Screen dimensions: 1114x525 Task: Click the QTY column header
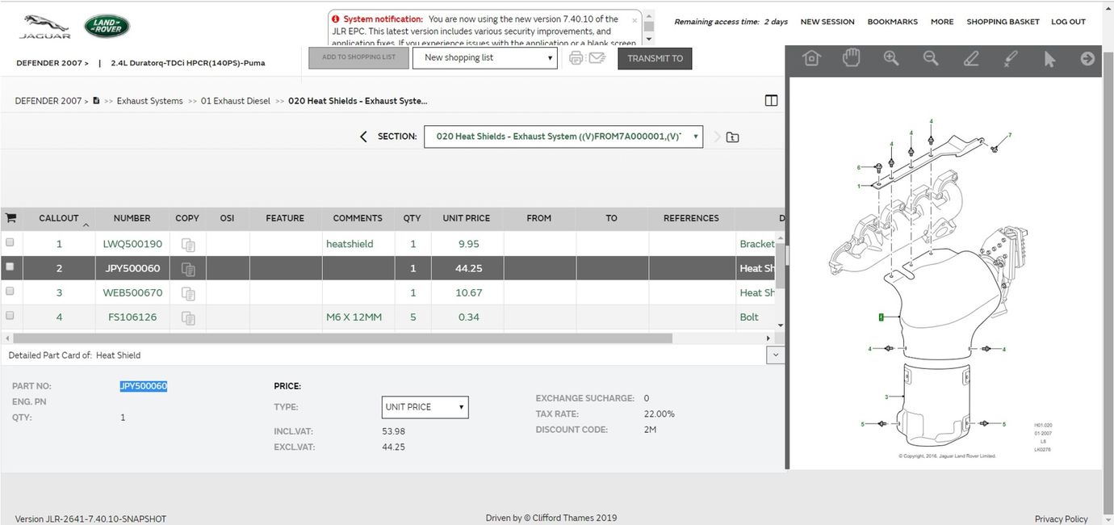tap(413, 218)
